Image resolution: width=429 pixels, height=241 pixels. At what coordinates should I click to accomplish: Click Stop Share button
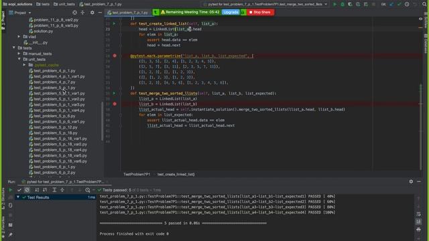click(260, 12)
